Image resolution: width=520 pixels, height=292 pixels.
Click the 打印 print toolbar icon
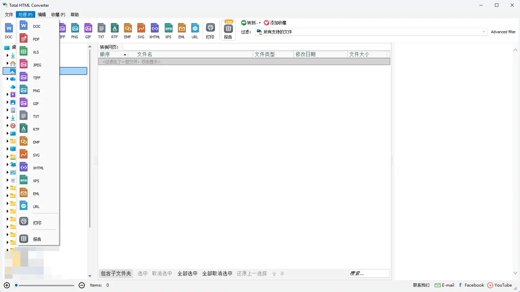point(210,31)
